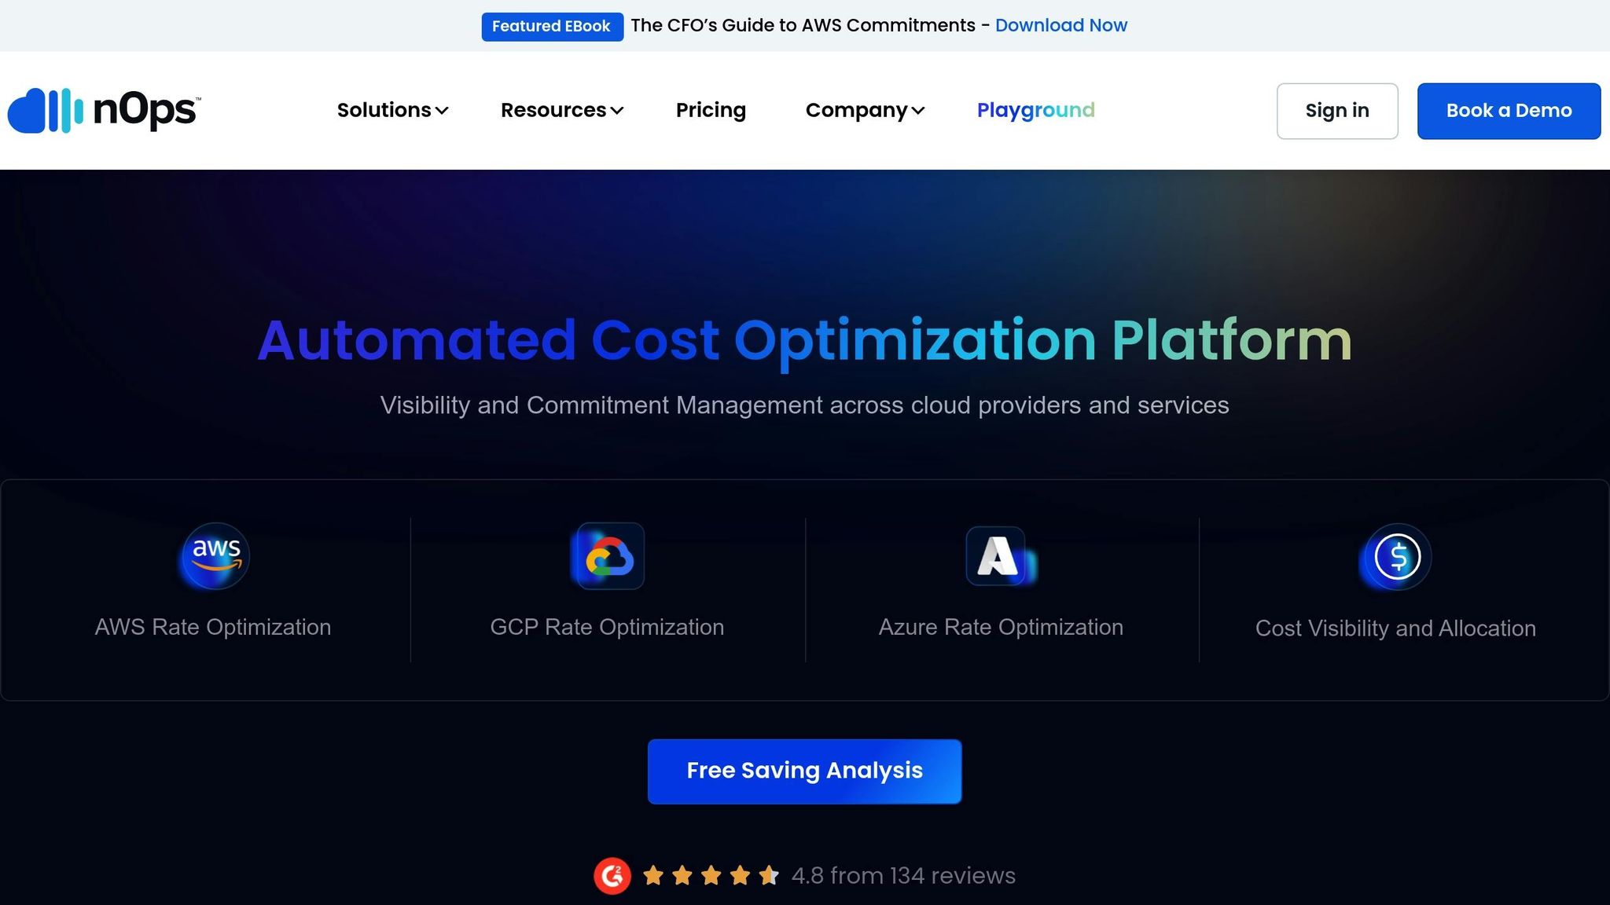Viewport: 1610px width, 905px height.
Task: Expand the Solutions dropdown chevron
Action: [x=443, y=111]
